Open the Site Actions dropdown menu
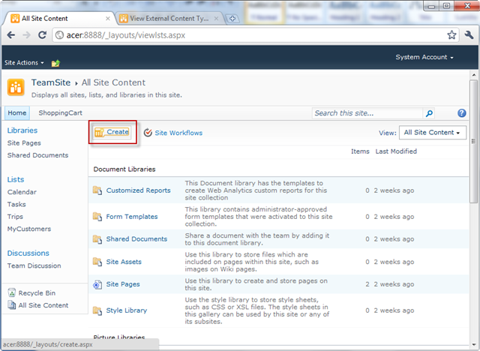The height and width of the screenshot is (351, 480). 24,63
